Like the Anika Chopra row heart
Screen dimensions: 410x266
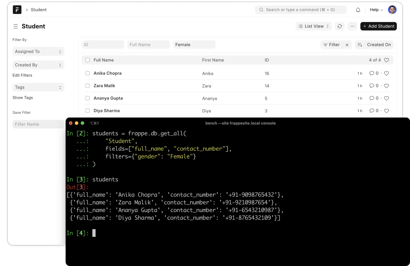(386, 74)
